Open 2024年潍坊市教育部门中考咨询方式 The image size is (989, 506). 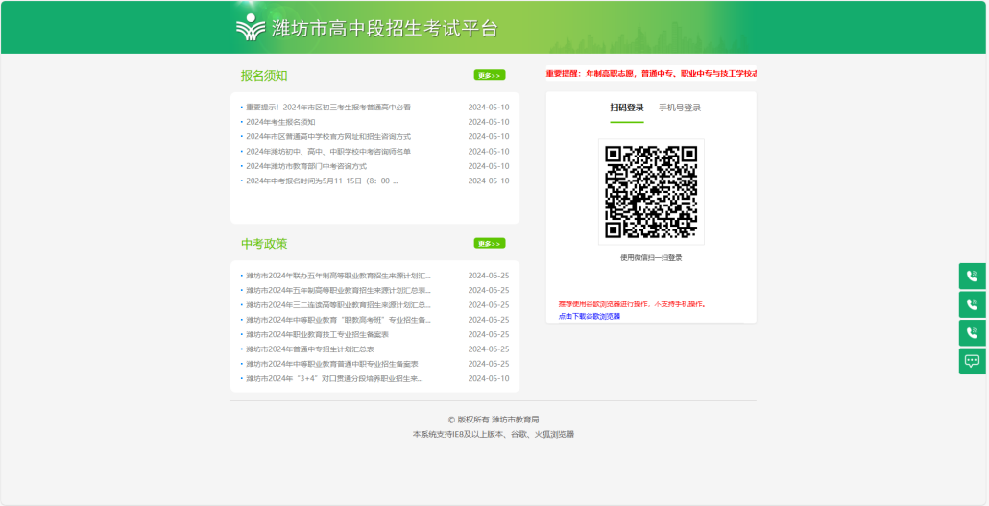pyautogui.click(x=306, y=166)
